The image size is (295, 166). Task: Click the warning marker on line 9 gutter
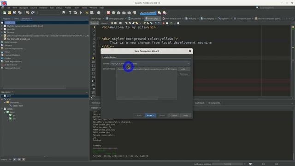93,58
